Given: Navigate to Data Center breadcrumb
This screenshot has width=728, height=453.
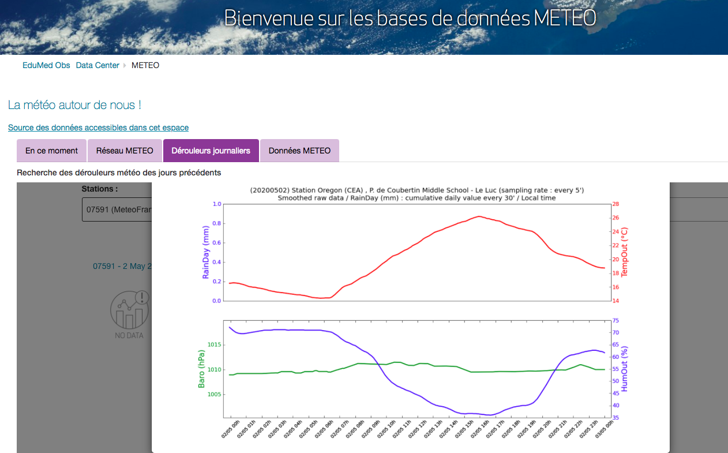Looking at the screenshot, I should (x=97, y=65).
